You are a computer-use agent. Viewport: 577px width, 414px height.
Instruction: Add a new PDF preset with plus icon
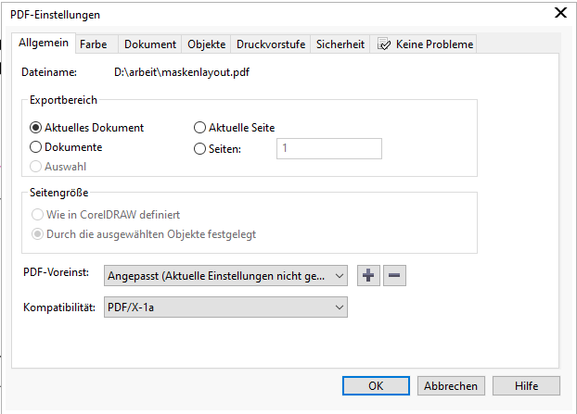click(368, 275)
